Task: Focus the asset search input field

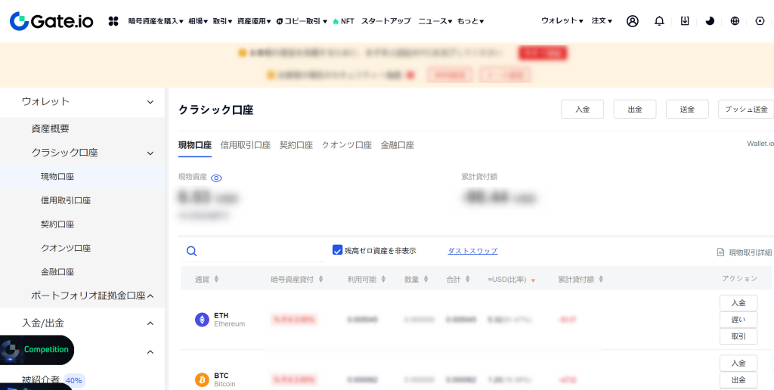Action: coord(253,251)
